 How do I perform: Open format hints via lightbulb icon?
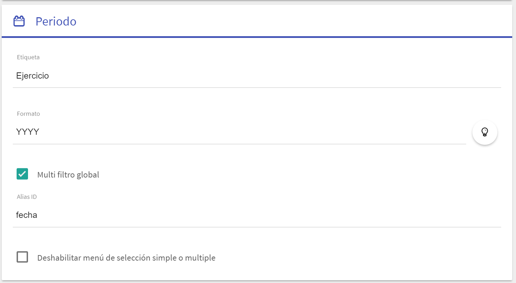coord(485,132)
